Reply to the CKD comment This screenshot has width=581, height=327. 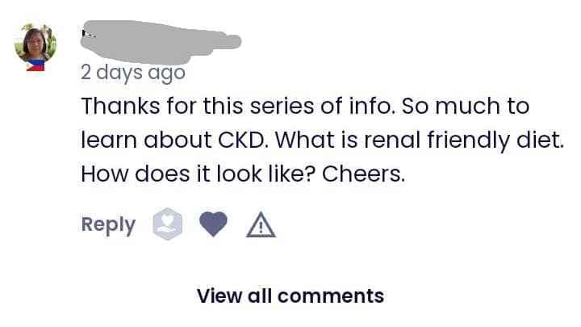[108, 224]
